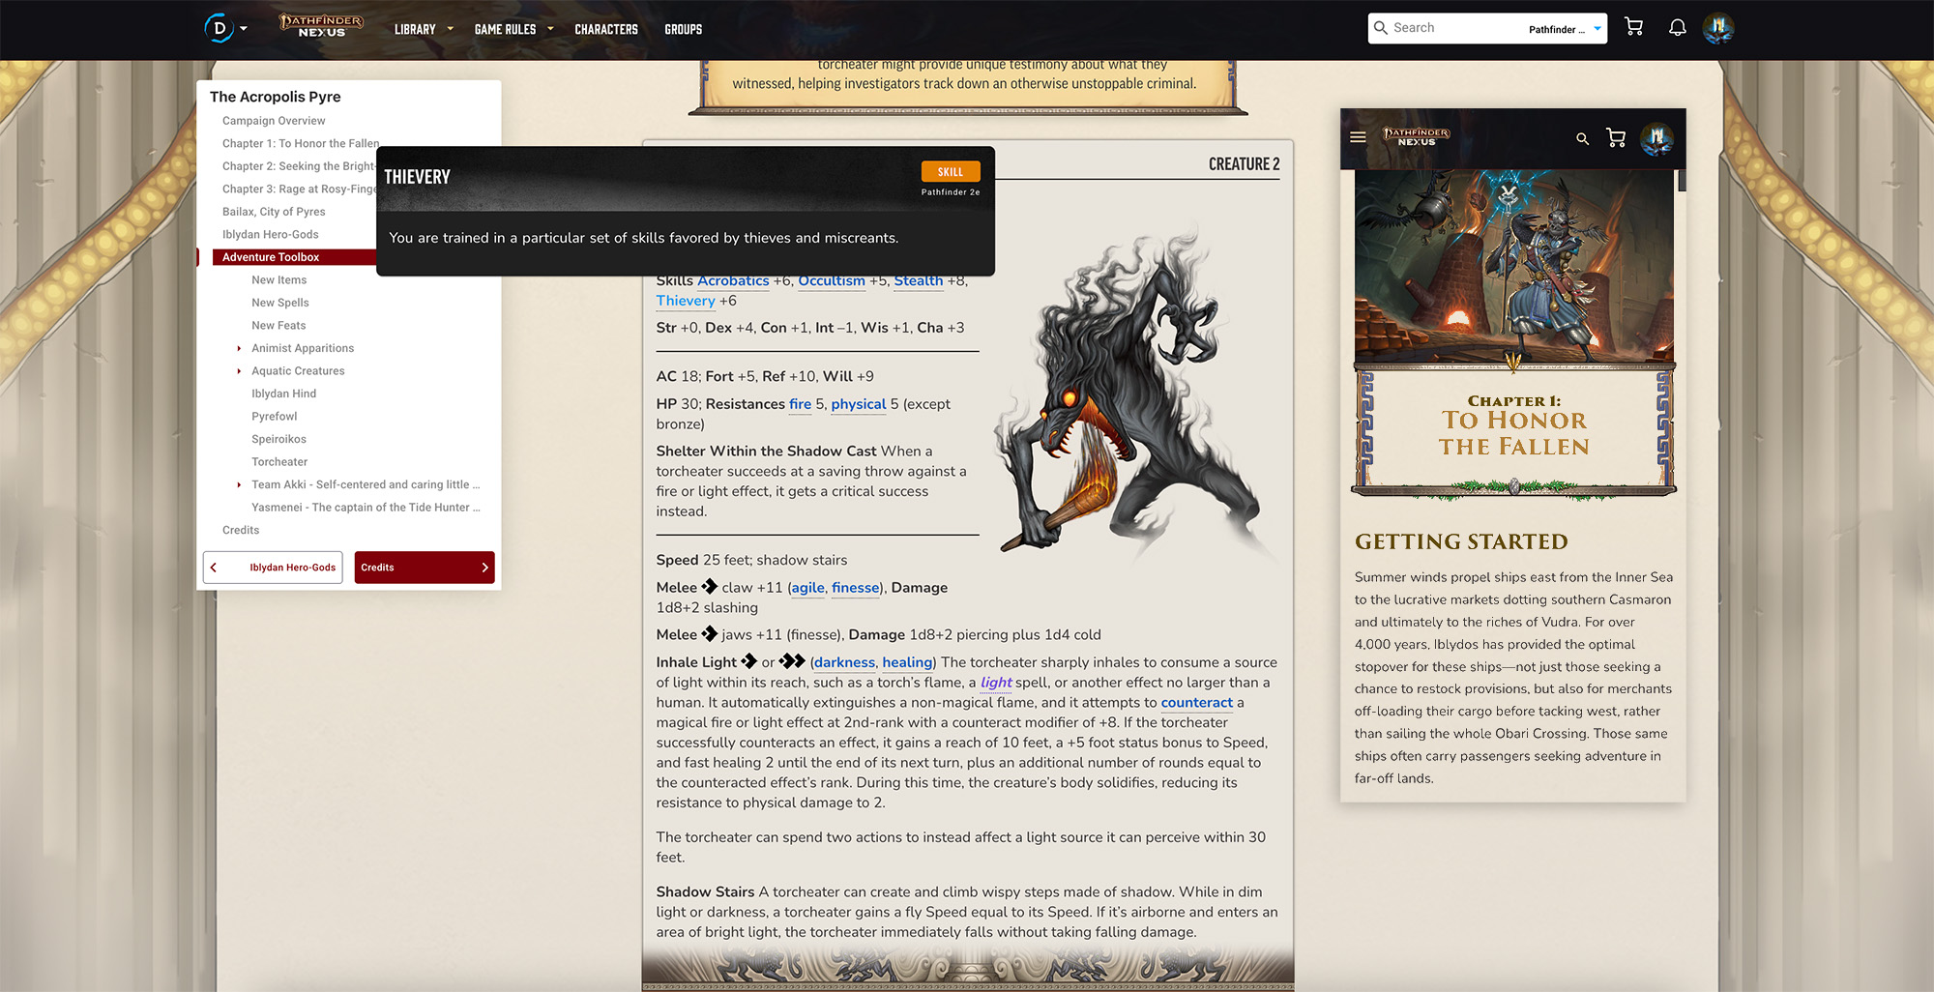Open the user avatar menu in header
The height and width of the screenshot is (992, 1934).
pos(1718,28)
